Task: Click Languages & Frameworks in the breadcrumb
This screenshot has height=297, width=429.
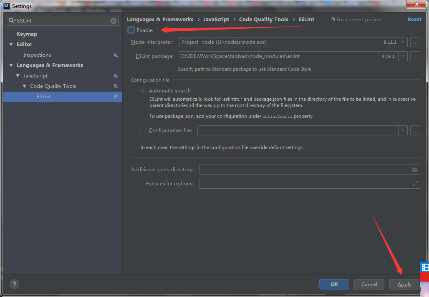Action: coord(160,20)
